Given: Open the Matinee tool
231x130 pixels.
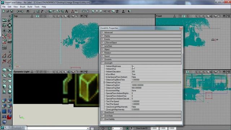Looking at the screenshot, I should [4, 47].
